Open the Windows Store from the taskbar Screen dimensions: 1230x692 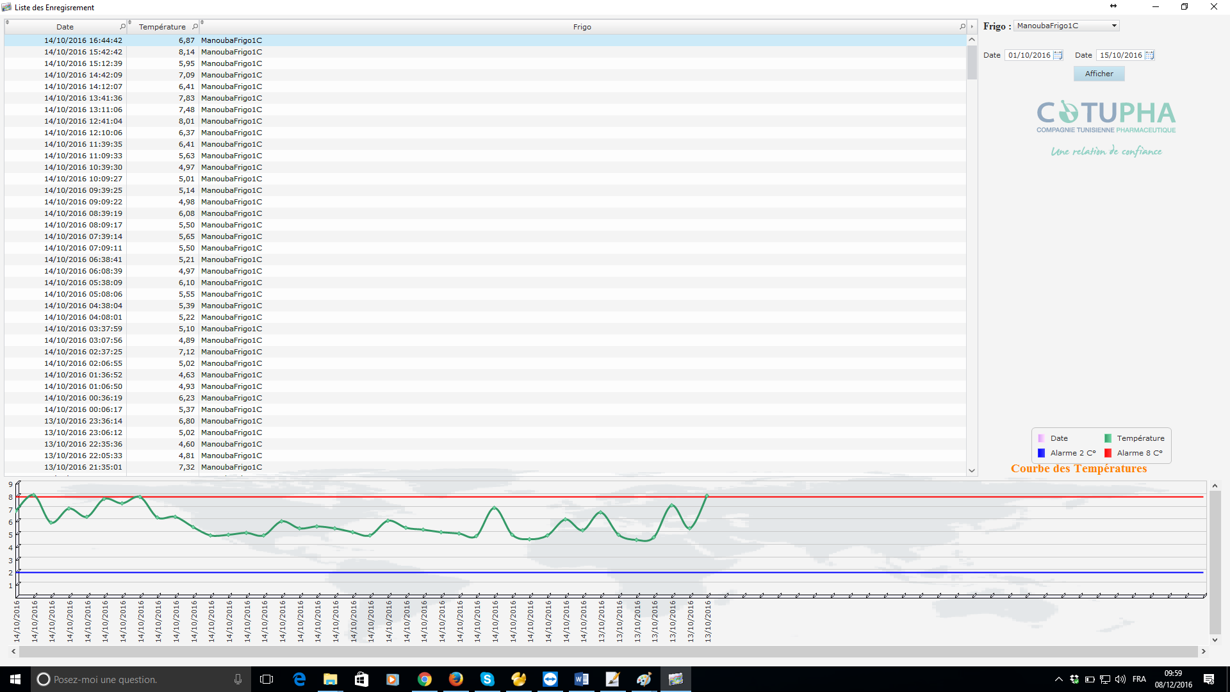click(x=361, y=679)
